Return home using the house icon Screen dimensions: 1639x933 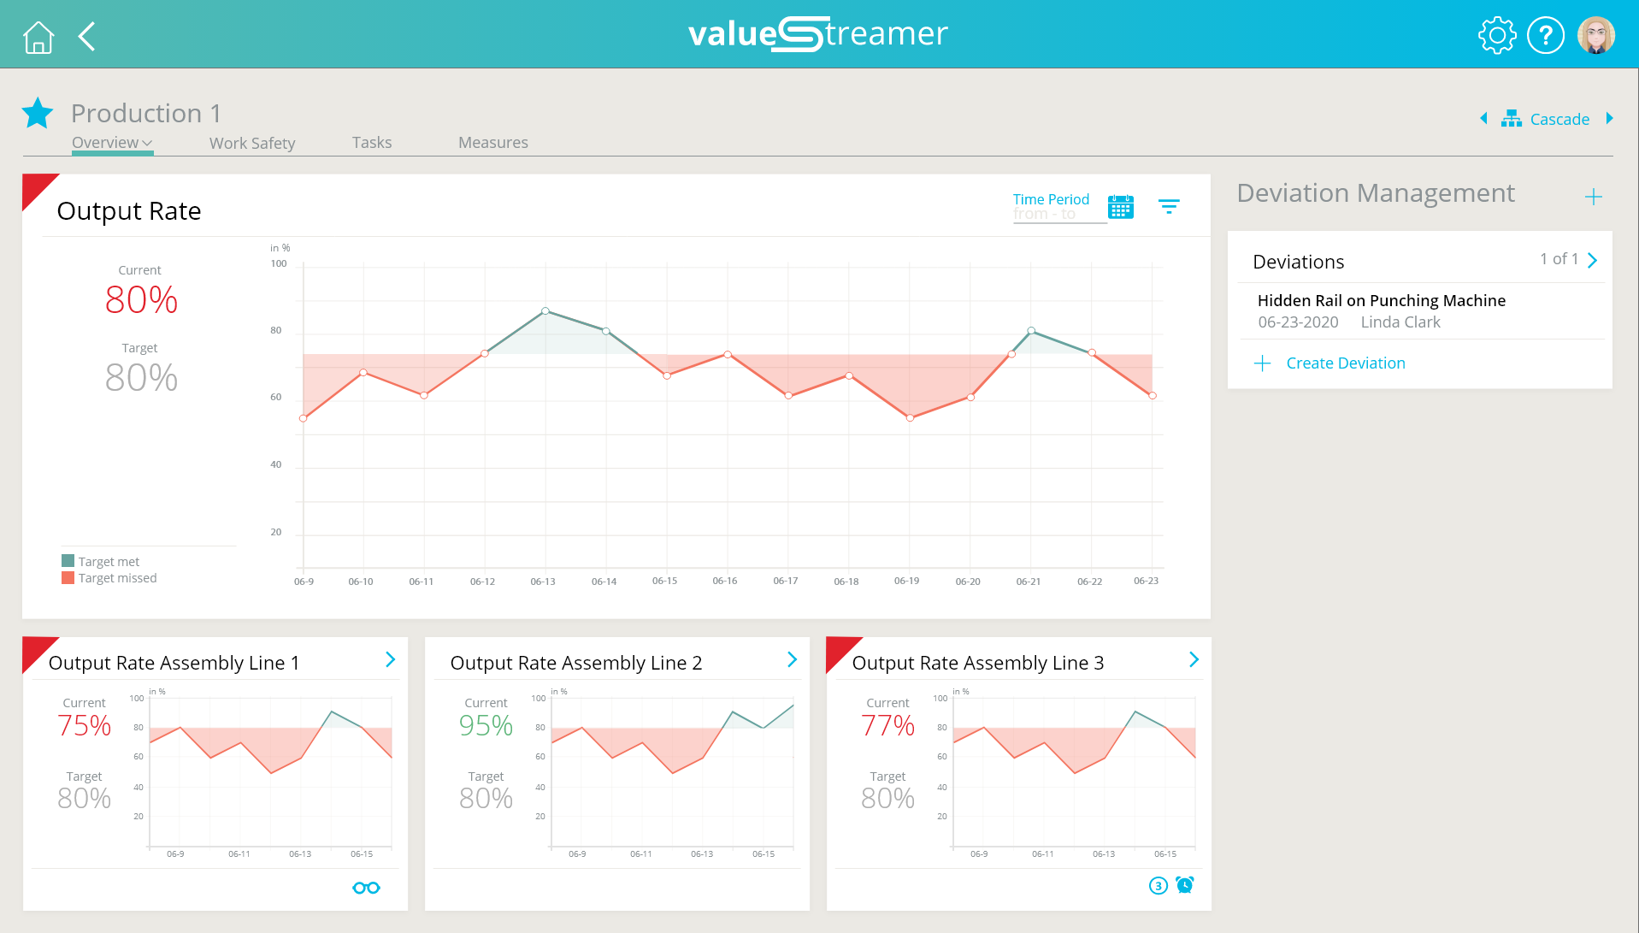coord(38,36)
